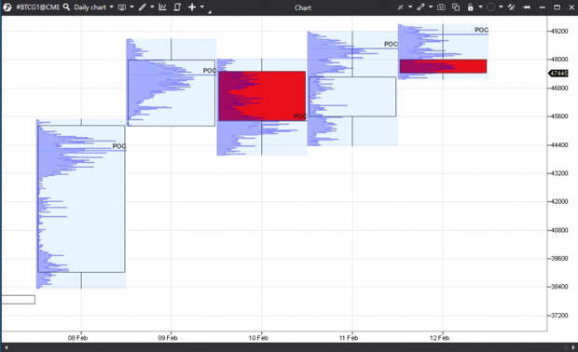The width and height of the screenshot is (578, 352).
Task: Open the indicators chart icon
Action: pyautogui.click(x=162, y=7)
